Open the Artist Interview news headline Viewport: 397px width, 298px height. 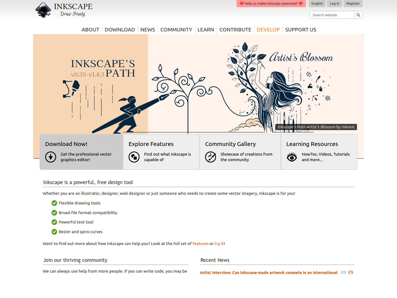(x=269, y=273)
